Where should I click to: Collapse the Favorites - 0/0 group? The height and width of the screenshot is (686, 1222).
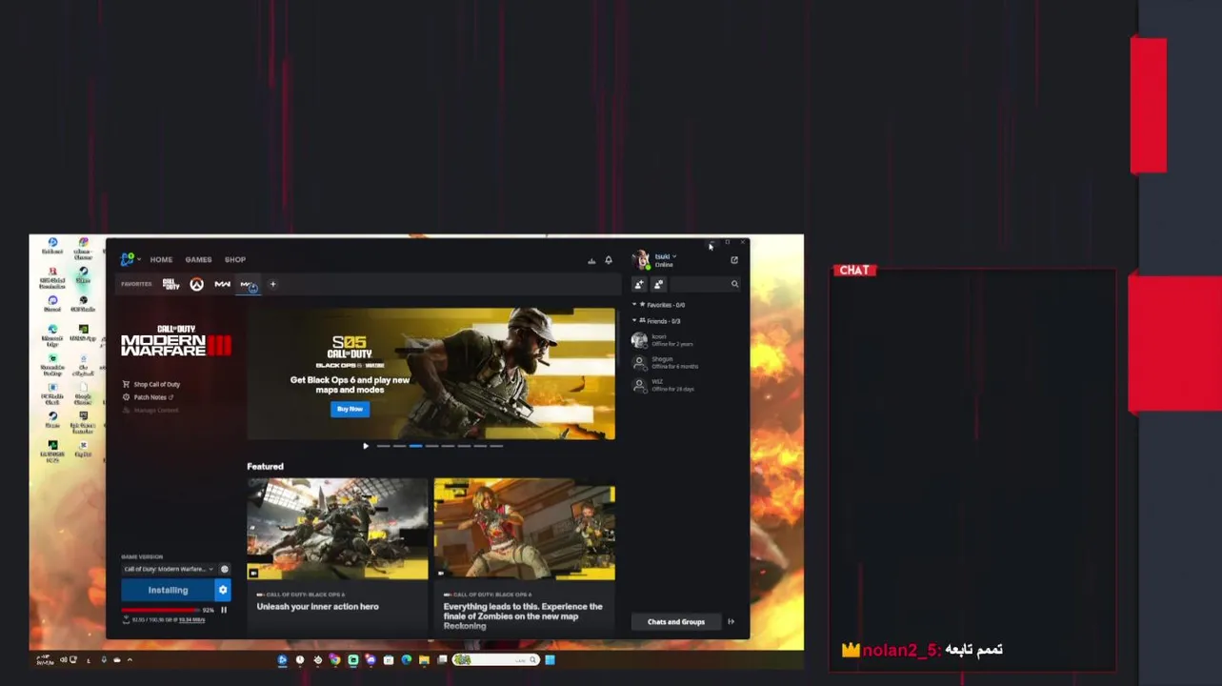[659, 305]
